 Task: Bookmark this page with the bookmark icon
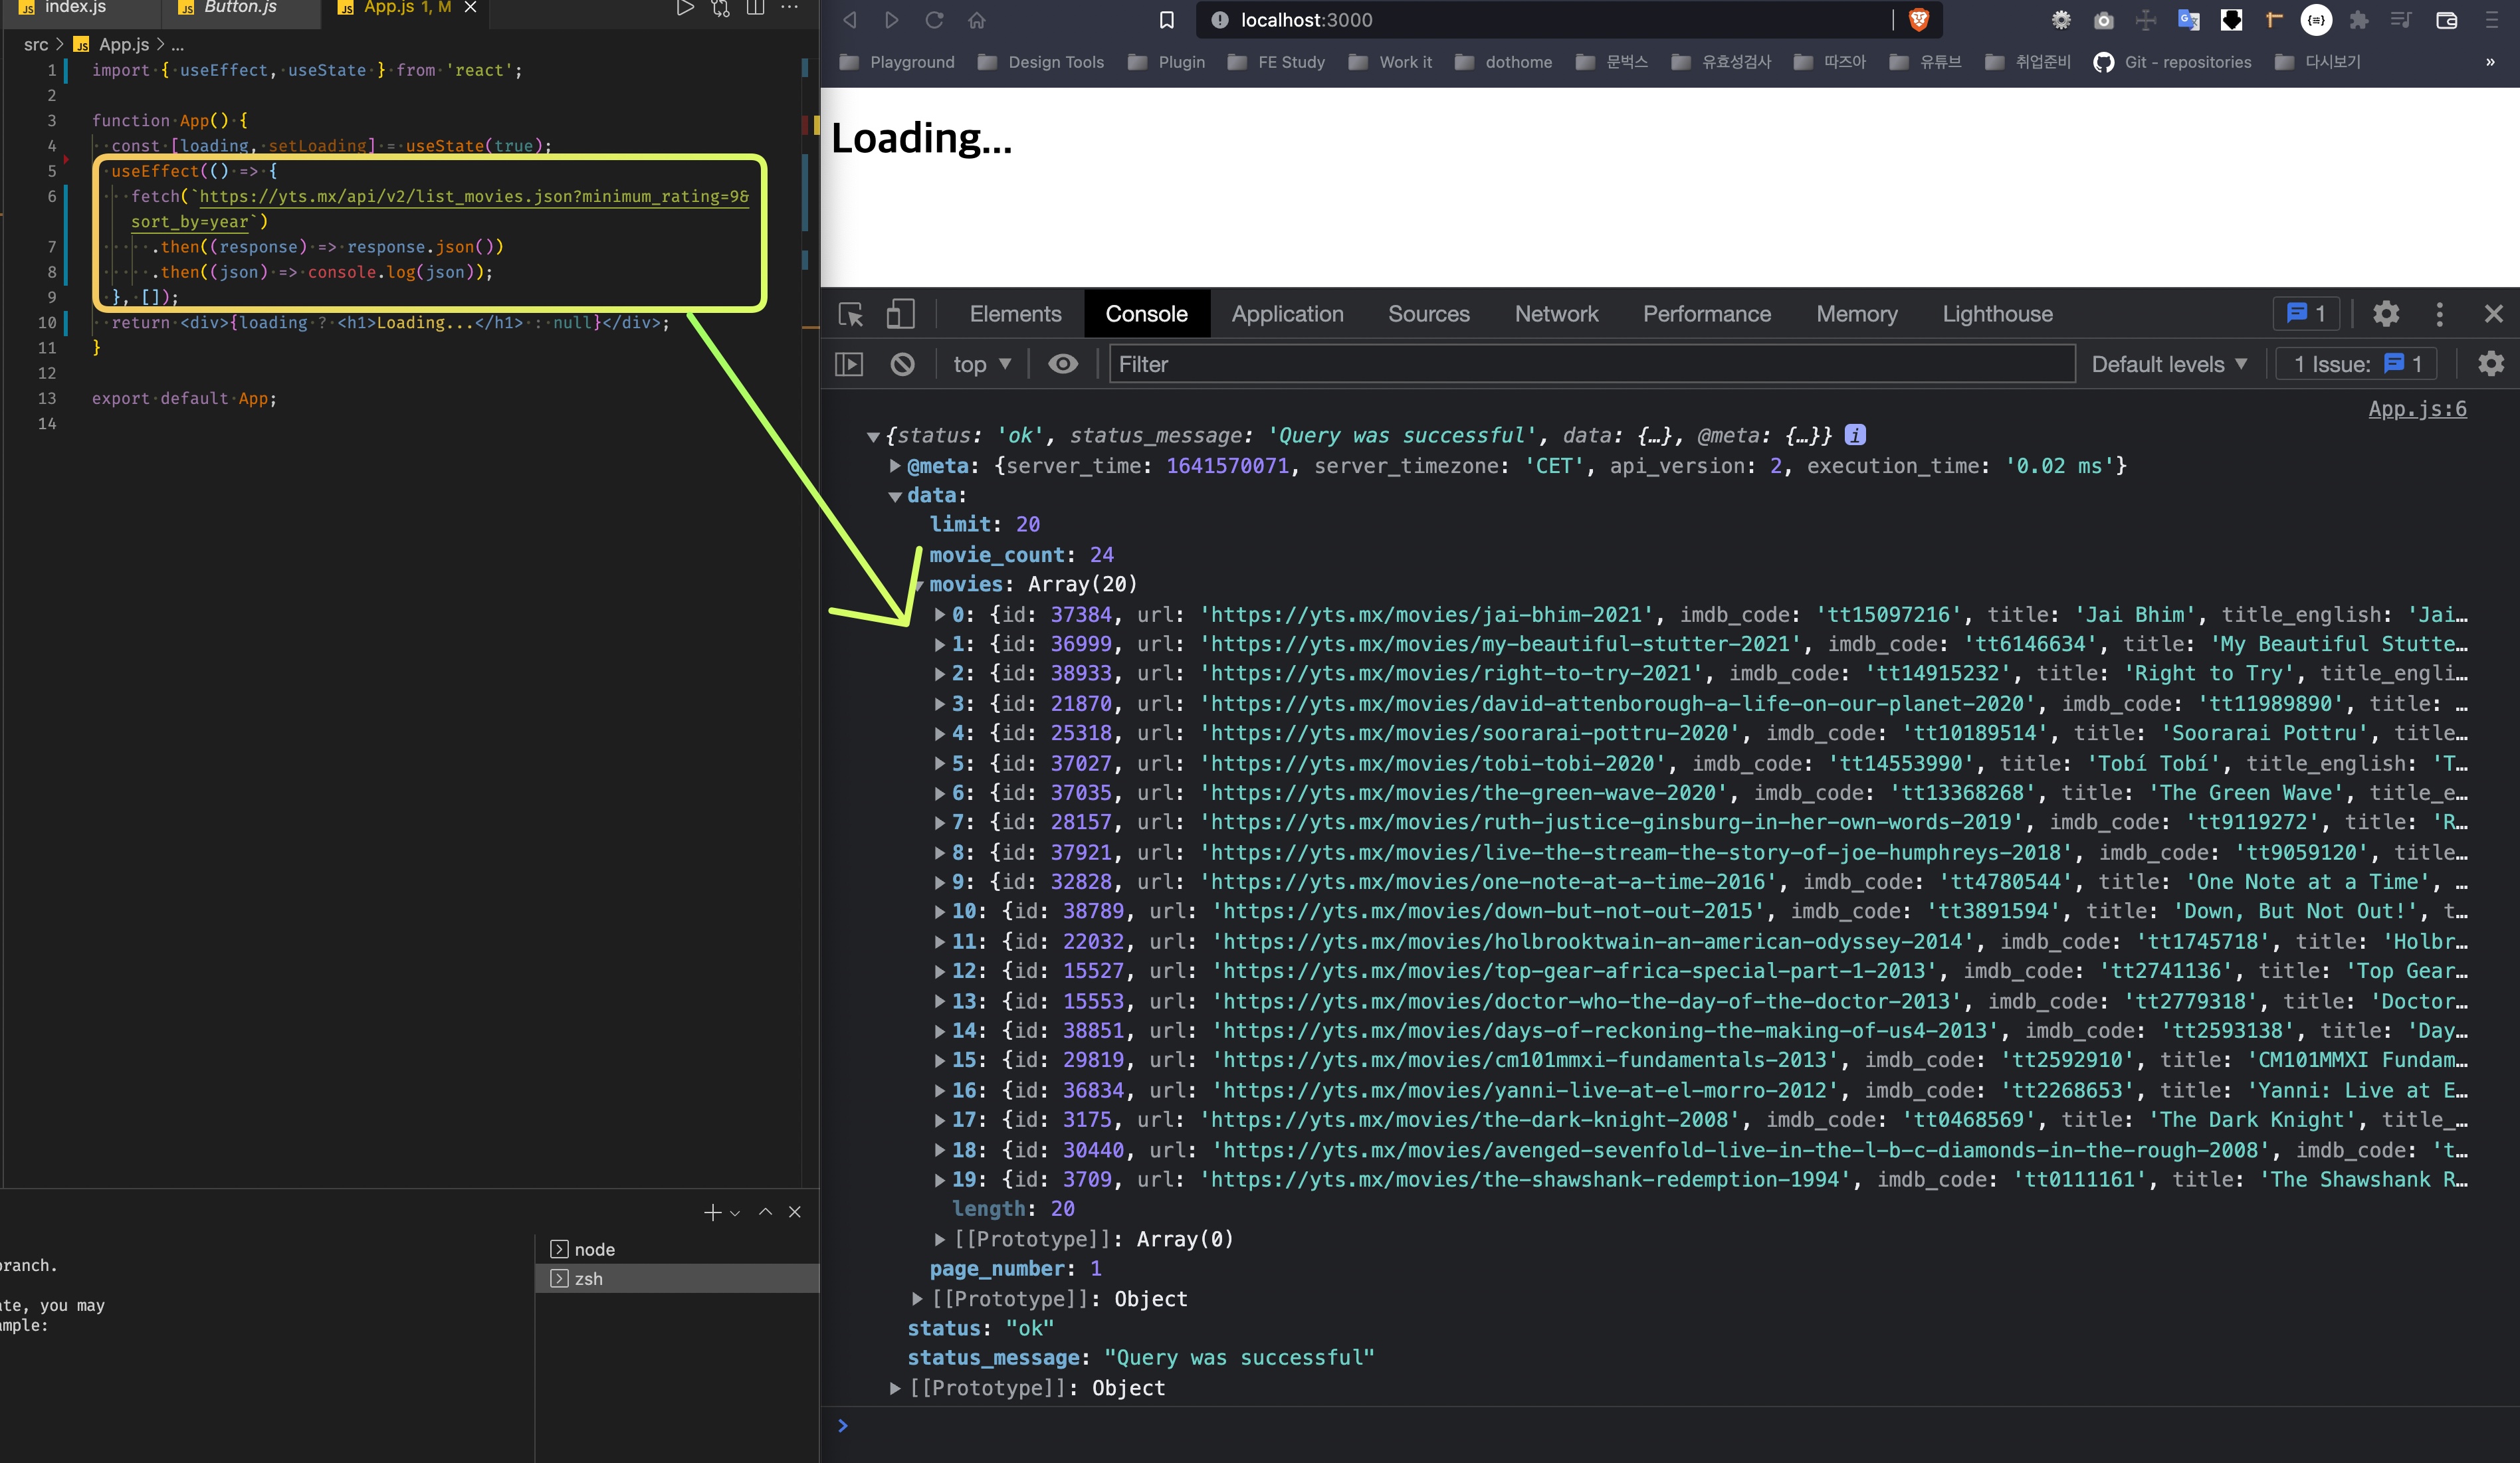(x=1166, y=20)
